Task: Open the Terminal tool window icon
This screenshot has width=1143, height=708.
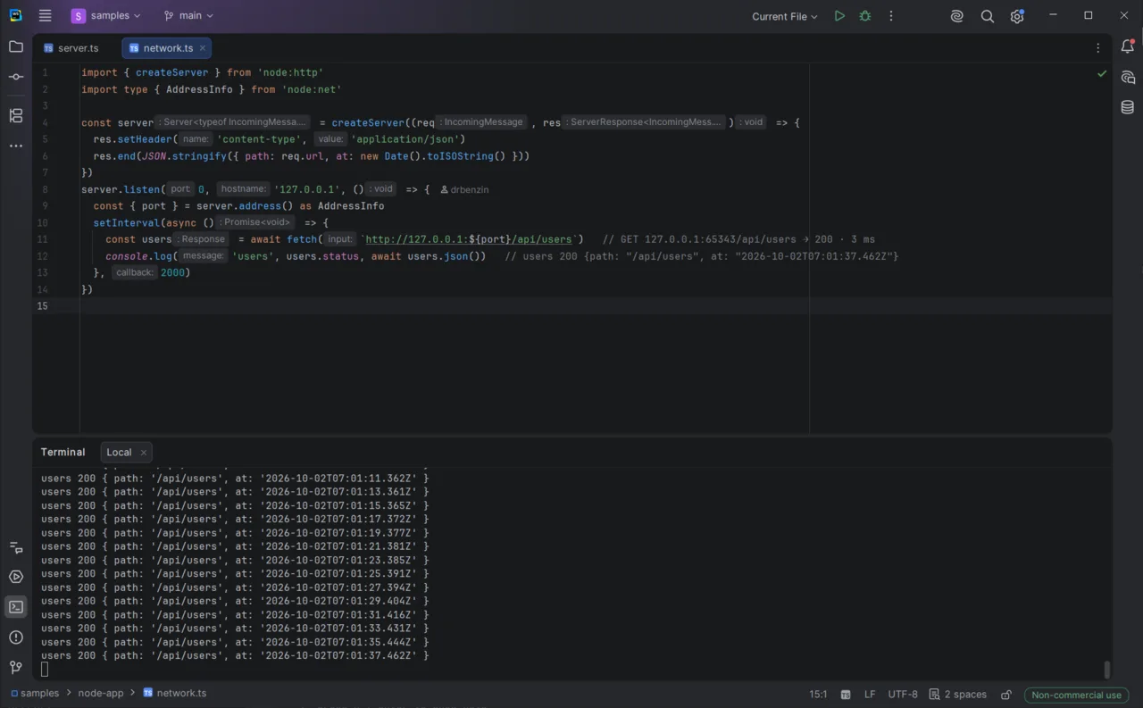Action: (x=16, y=607)
